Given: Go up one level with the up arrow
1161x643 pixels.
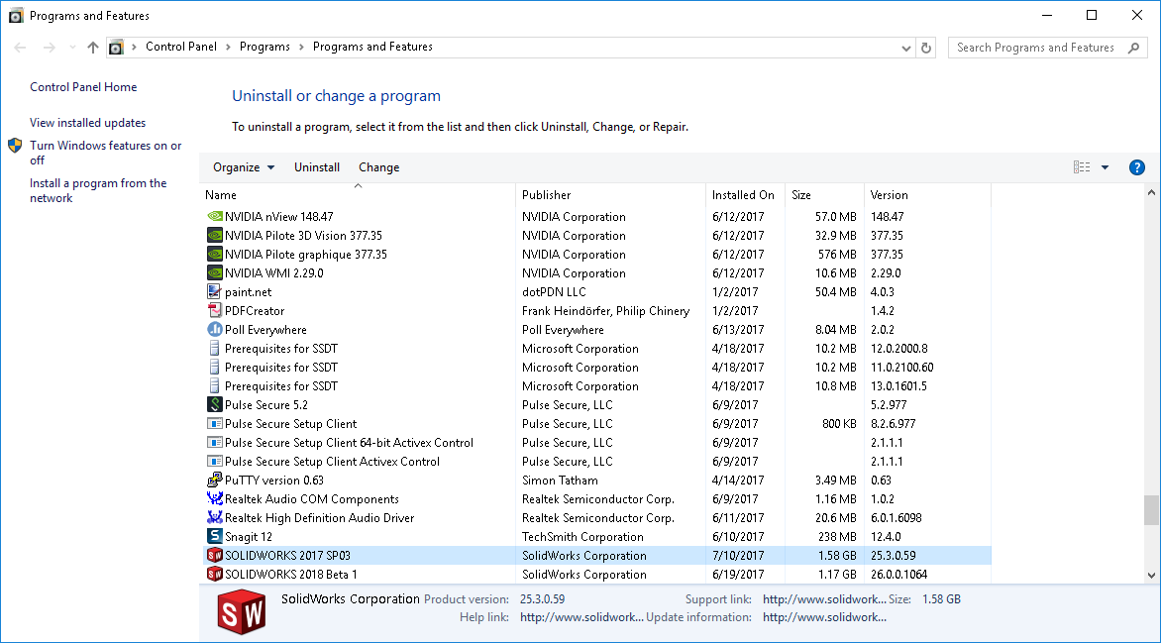Looking at the screenshot, I should pyautogui.click(x=93, y=48).
